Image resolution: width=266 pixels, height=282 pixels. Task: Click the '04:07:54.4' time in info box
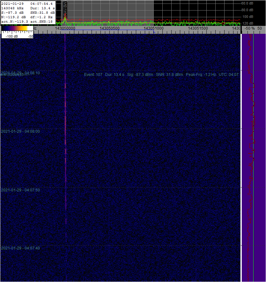[x=41, y=4]
